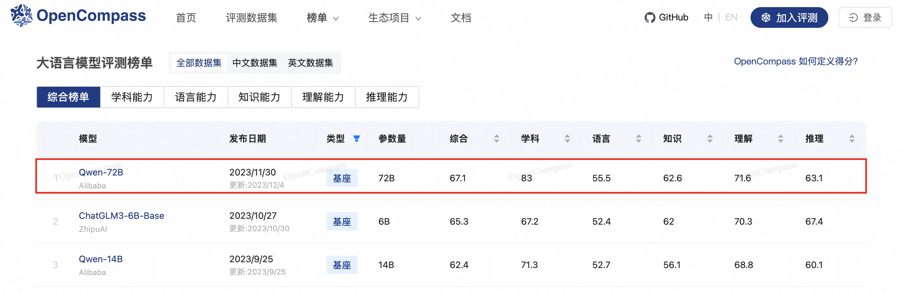900x292 pixels.
Task: Sort by the 语言 column arrows
Action: pyautogui.click(x=639, y=139)
